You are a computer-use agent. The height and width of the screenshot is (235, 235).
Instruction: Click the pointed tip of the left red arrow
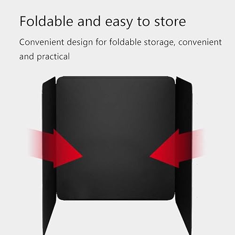coord(81,156)
